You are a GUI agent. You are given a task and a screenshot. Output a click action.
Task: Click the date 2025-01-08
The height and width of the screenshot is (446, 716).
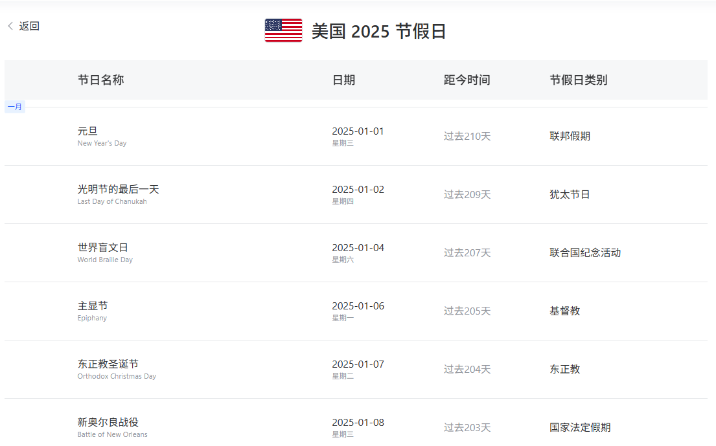(358, 423)
